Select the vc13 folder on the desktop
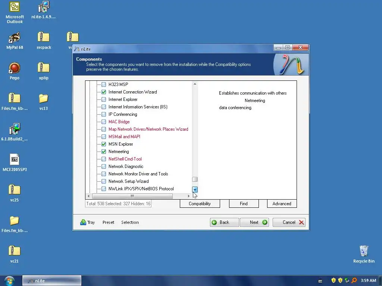The width and height of the screenshot is (382, 286). [44, 102]
